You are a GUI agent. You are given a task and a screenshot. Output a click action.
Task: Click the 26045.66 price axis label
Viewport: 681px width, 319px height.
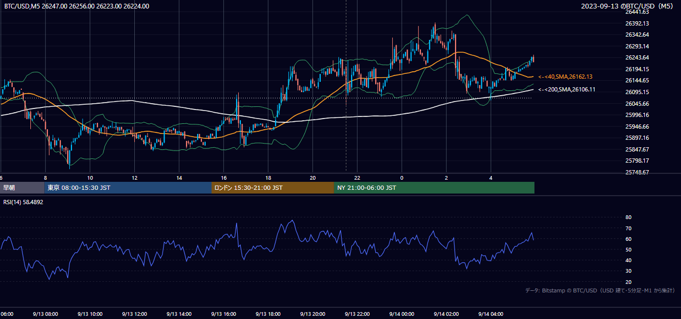coord(637,104)
